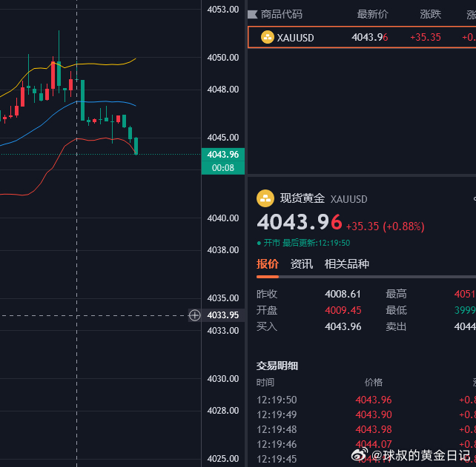476x467 pixels.
Task: Click the 昨收 value 4008.61
Action: (343, 294)
